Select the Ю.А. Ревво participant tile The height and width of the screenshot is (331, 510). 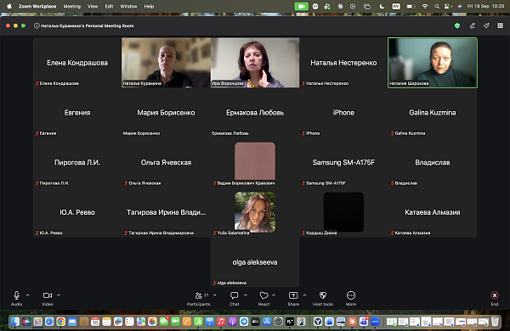point(77,212)
